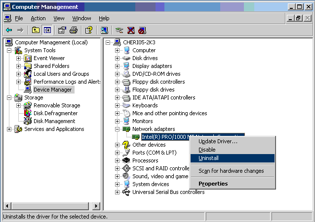
Task: Open Properties from the toolbar icon
Action: click(62, 30)
